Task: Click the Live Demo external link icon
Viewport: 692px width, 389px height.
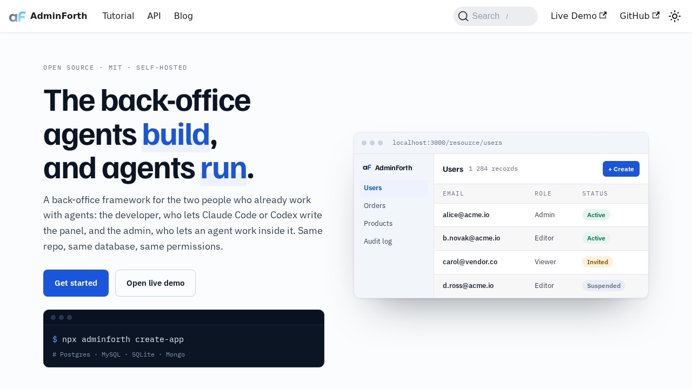Action: point(603,15)
